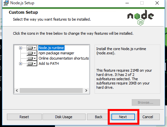
Task: Click the tree's right scroll arrow
Action: [86, 90]
